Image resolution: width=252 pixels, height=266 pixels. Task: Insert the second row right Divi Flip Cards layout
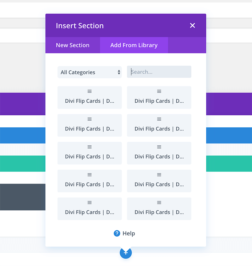click(159, 125)
